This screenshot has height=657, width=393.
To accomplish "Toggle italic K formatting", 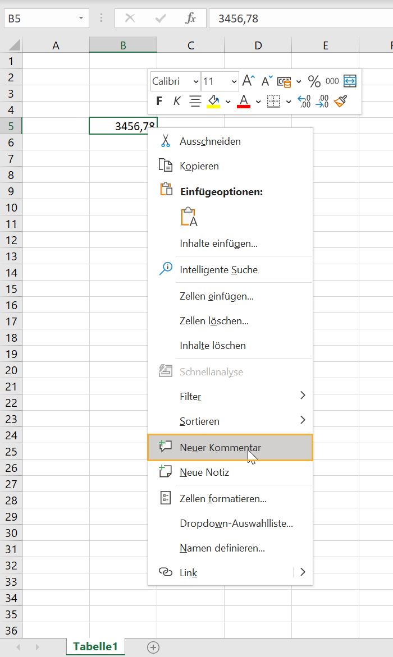I will click(x=177, y=101).
